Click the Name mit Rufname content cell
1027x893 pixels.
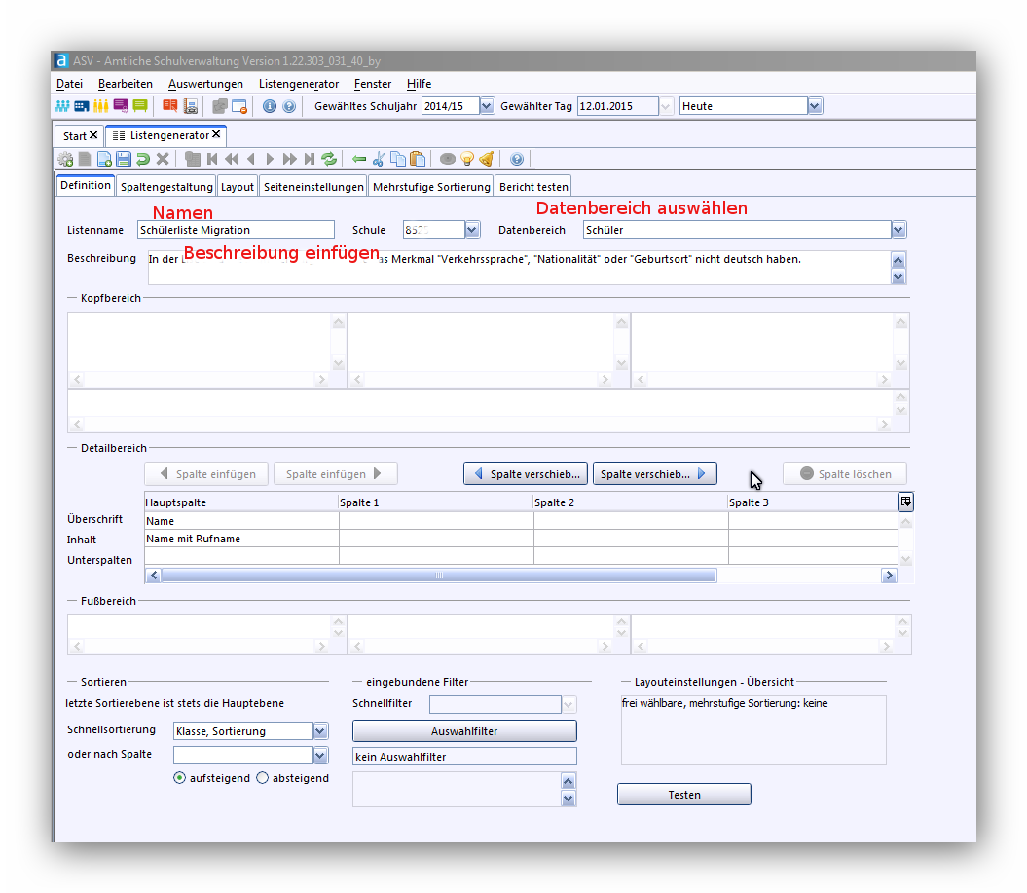[241, 539]
